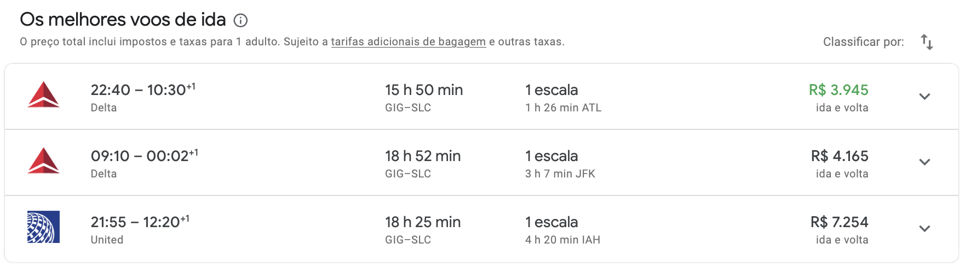Select the R$ 4.165 price
Screen dimensions: 965x273
point(840,156)
